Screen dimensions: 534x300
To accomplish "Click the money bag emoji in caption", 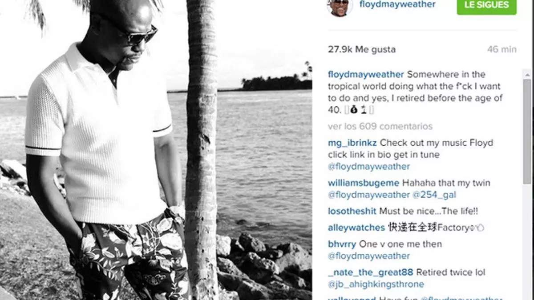I will click(353, 110).
